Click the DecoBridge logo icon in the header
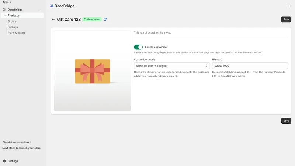 pyautogui.click(x=52, y=6)
